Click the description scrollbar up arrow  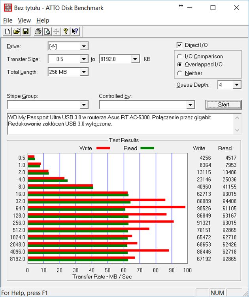(238, 118)
